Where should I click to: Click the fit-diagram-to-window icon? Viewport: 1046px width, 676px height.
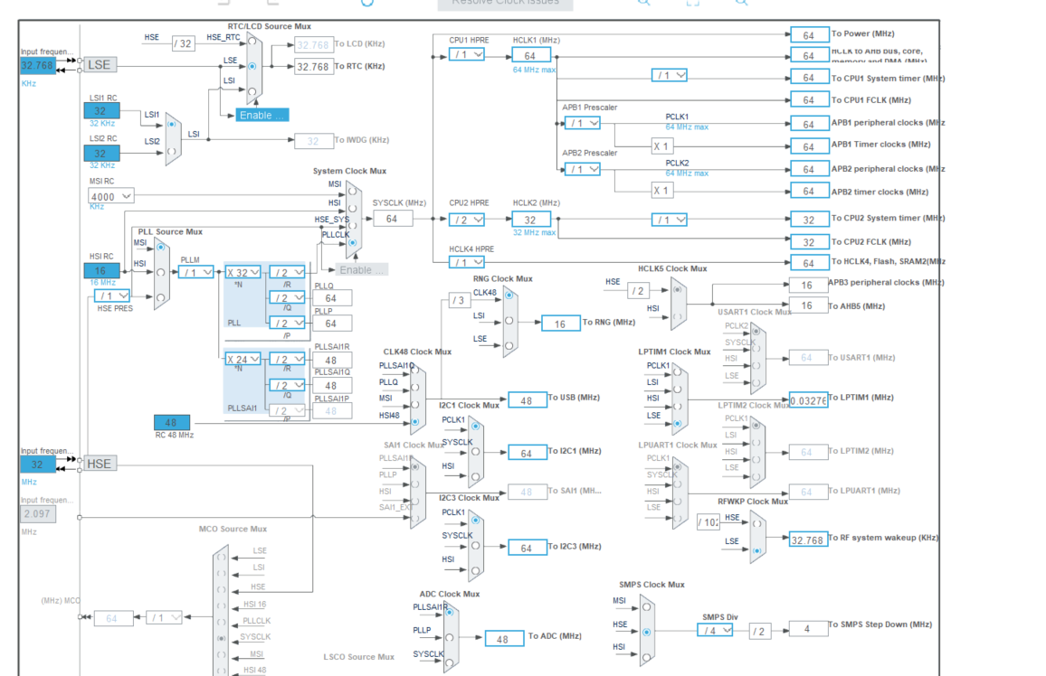tap(694, 4)
